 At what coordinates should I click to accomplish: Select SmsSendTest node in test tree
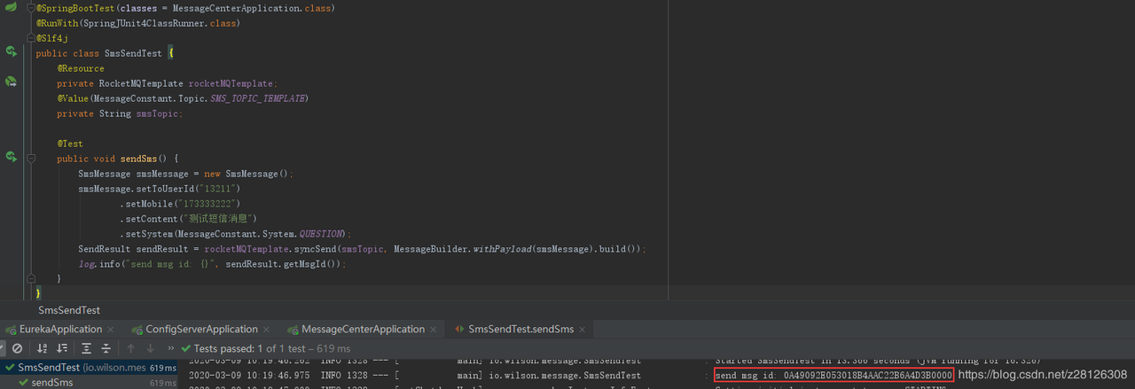89,368
